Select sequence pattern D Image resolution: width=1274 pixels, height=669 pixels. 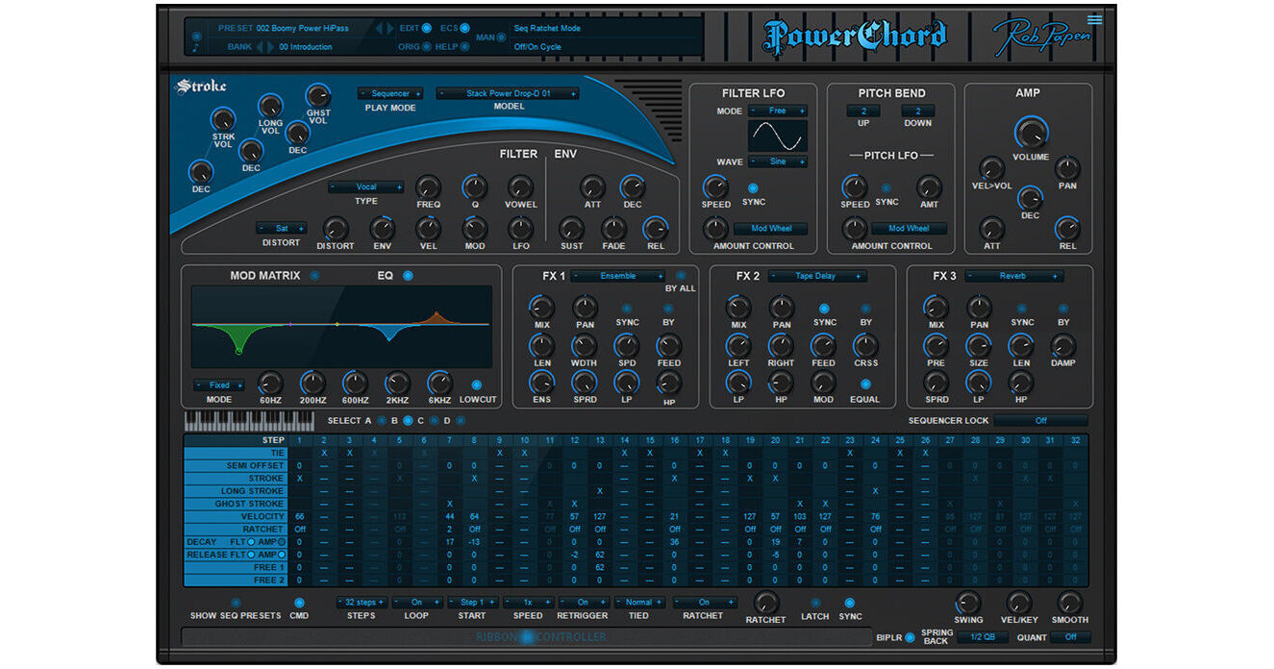pos(460,420)
